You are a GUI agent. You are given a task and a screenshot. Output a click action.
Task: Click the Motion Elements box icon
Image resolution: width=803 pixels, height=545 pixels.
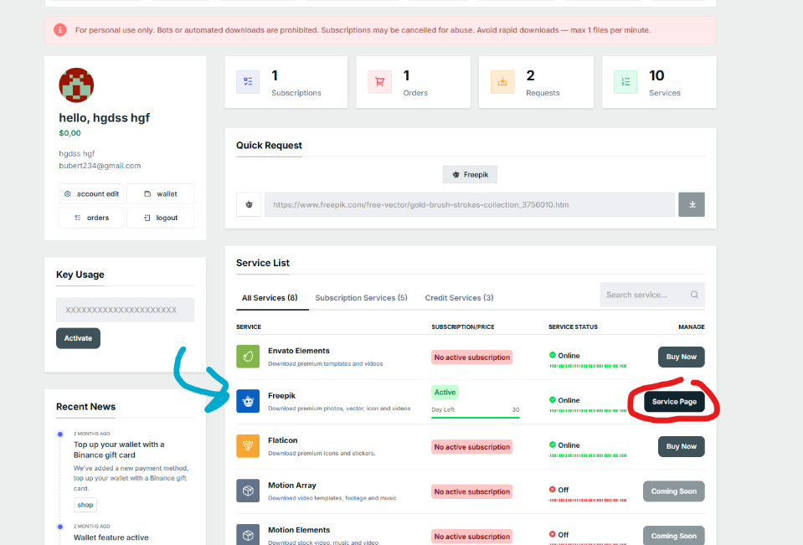(x=248, y=535)
